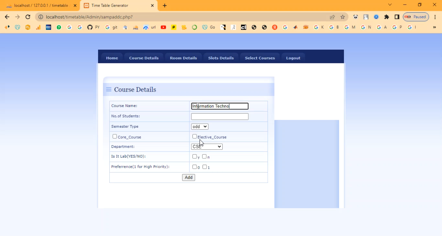Bookmark this page with the star icon
The height and width of the screenshot is (236, 442).
(342, 17)
